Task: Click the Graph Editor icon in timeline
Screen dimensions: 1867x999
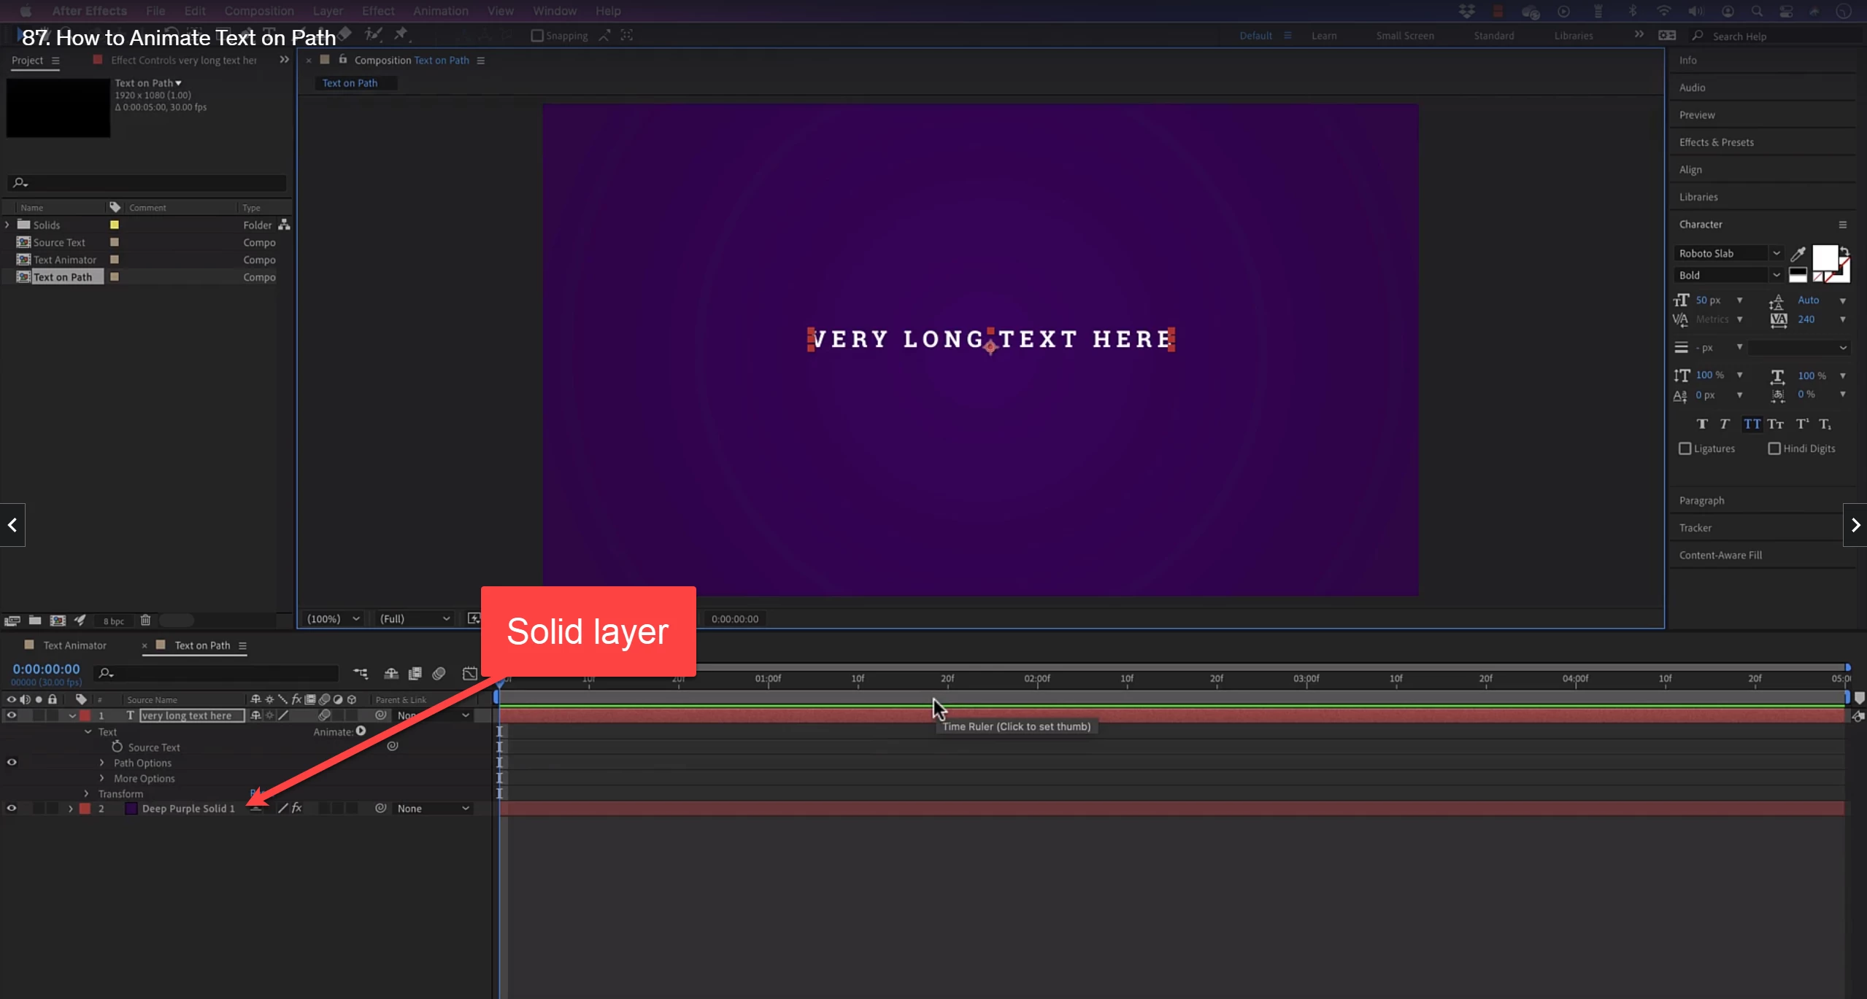Action: [470, 673]
